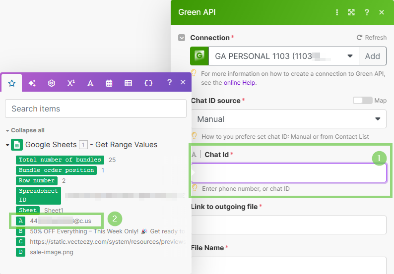
Task: Collapse the Google Sheets module tree
Action: 7,145
